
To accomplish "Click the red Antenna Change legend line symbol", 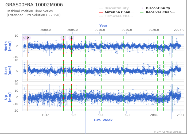I will [x=101, y=12].
